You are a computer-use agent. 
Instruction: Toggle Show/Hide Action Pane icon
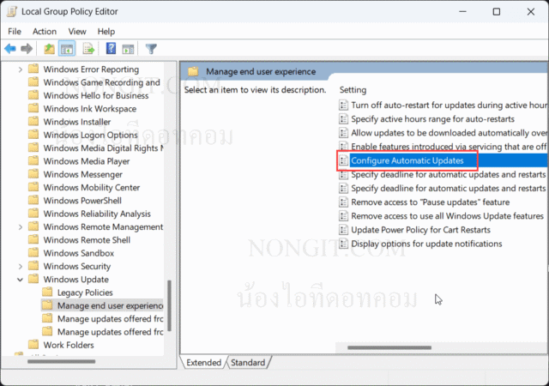tap(128, 49)
